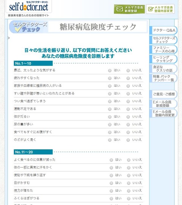This screenshot has width=182, height=205.
Task: Open the self doctor.net logo home link
Action: pyautogui.click(x=29, y=6)
